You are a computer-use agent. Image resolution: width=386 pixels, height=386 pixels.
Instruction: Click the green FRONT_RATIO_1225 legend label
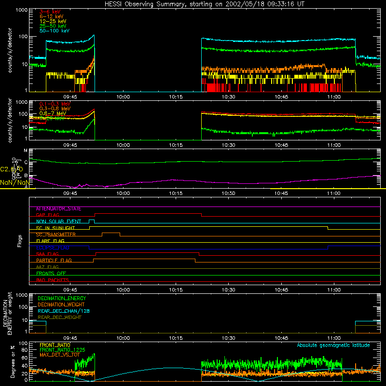coord(62,350)
